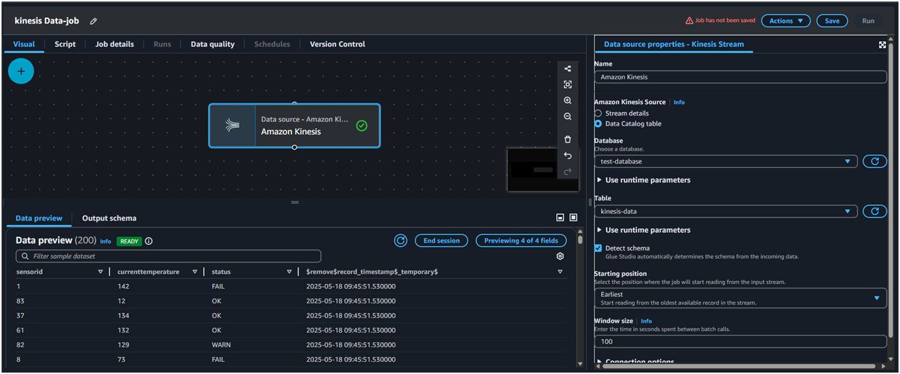Open the Table dropdown showing kinesis-data
This screenshot has width=900, height=374.
[x=726, y=211]
